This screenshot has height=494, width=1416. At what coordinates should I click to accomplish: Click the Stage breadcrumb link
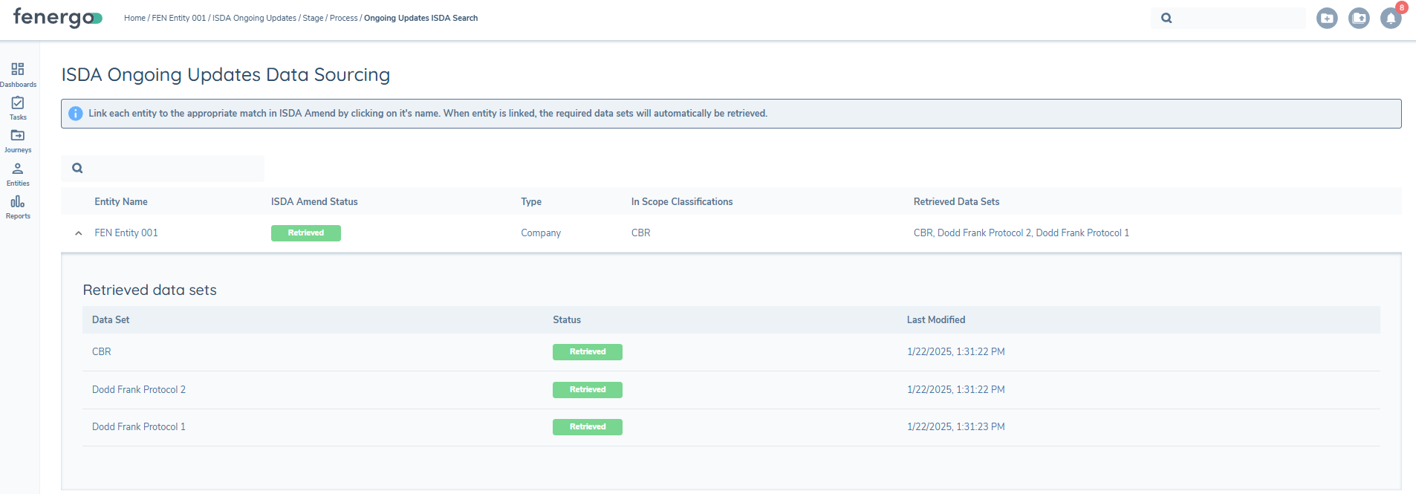click(x=313, y=18)
